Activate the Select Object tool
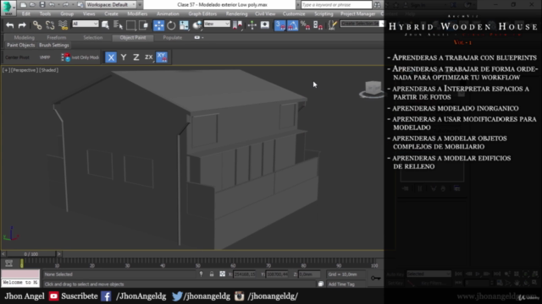This screenshot has width=542, height=304. [105, 25]
